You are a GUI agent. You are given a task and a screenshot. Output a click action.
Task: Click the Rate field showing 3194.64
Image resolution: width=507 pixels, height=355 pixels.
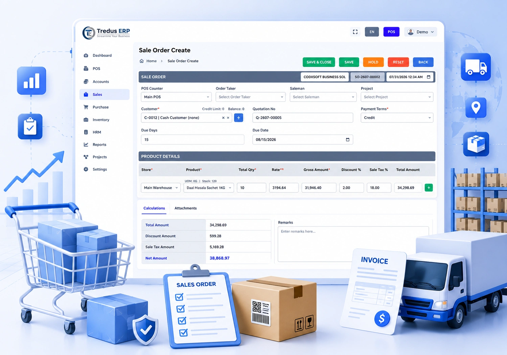284,188
